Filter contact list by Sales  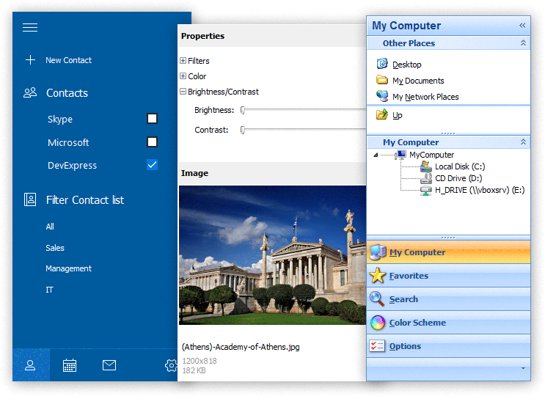coord(55,248)
